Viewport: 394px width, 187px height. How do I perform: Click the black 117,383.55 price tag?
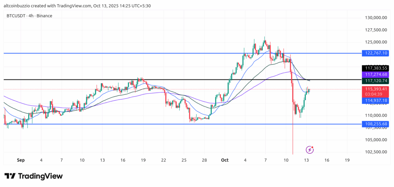point(376,67)
